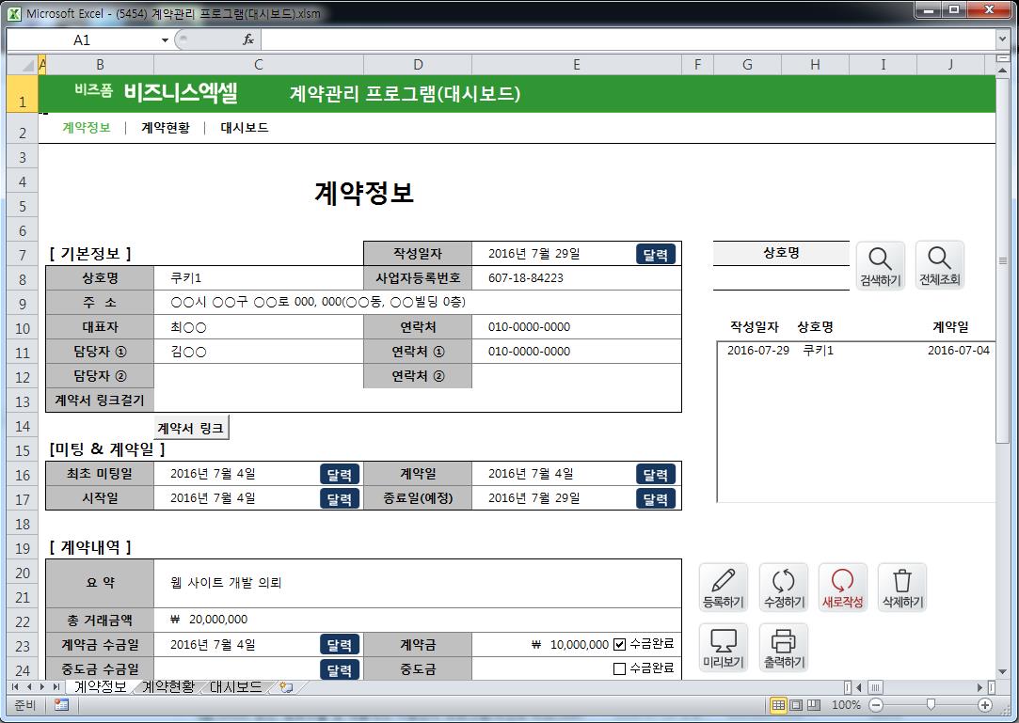Toggle 계약금 수금완료 checkbox
Screen dimensions: 1019x723
(x=619, y=644)
